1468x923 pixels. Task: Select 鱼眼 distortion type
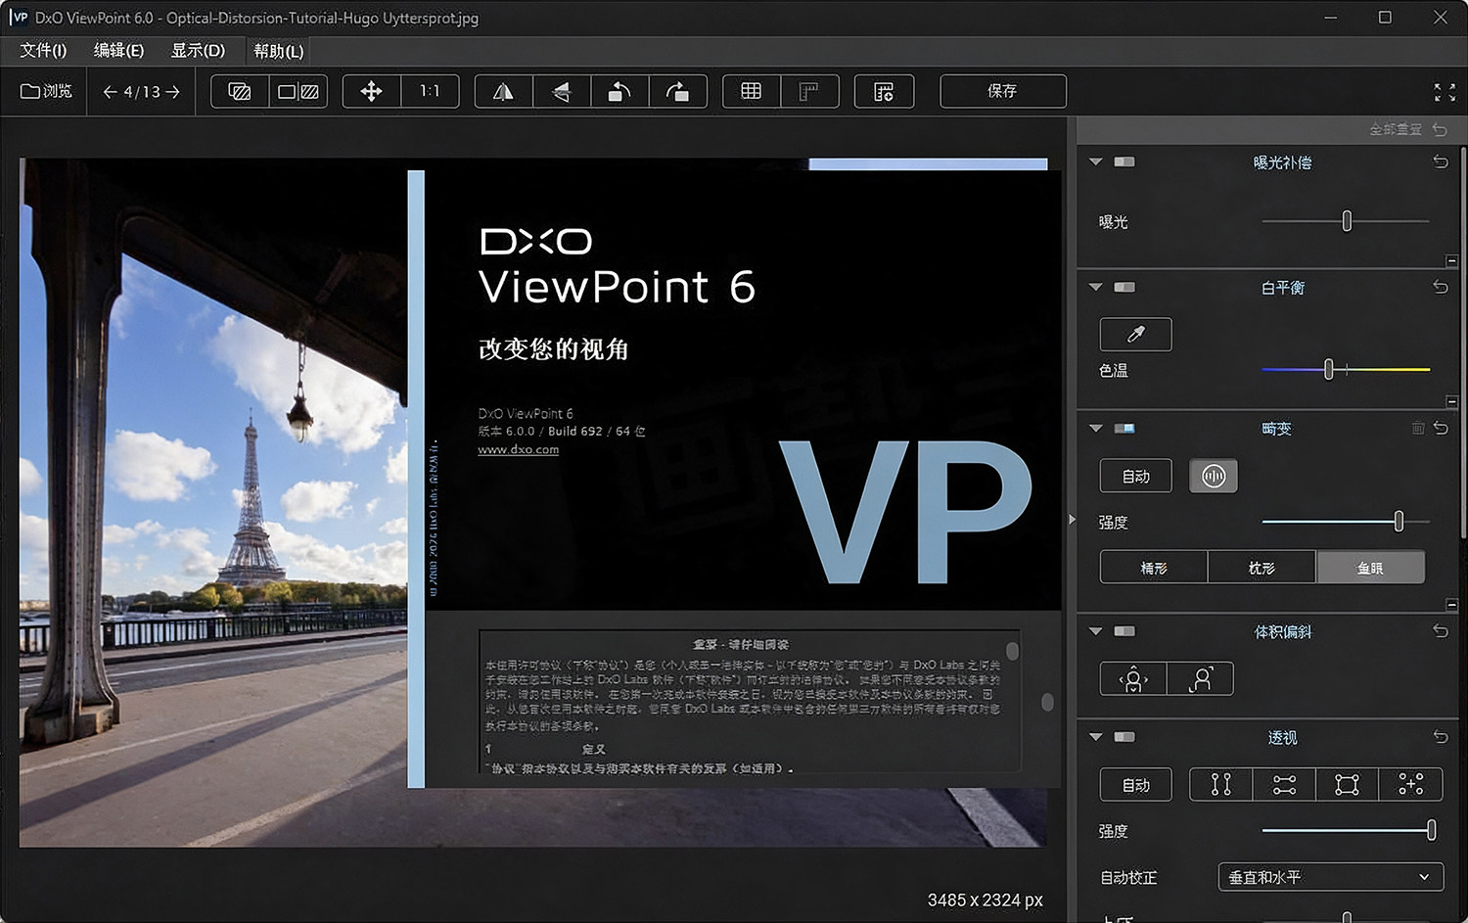pos(1370,568)
